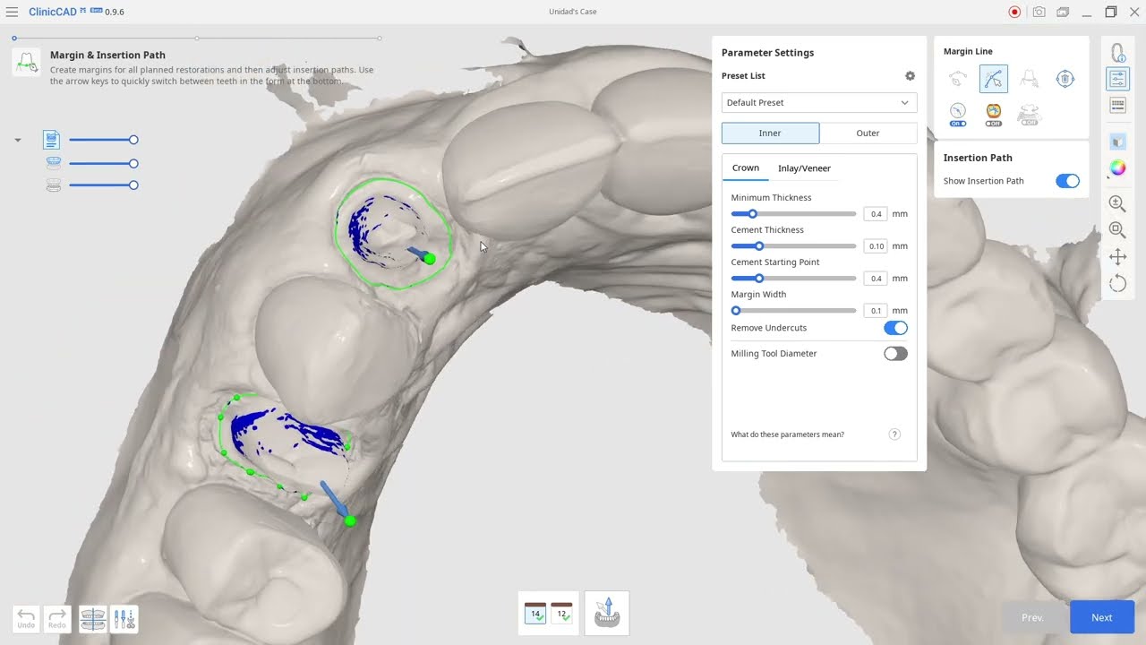Select the auto margin creation tool
This screenshot has width=1146, height=645.
click(958, 79)
